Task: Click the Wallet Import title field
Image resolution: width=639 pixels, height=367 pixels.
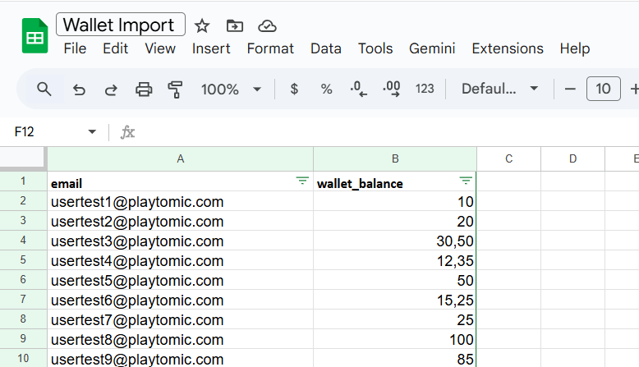Action: (121, 25)
